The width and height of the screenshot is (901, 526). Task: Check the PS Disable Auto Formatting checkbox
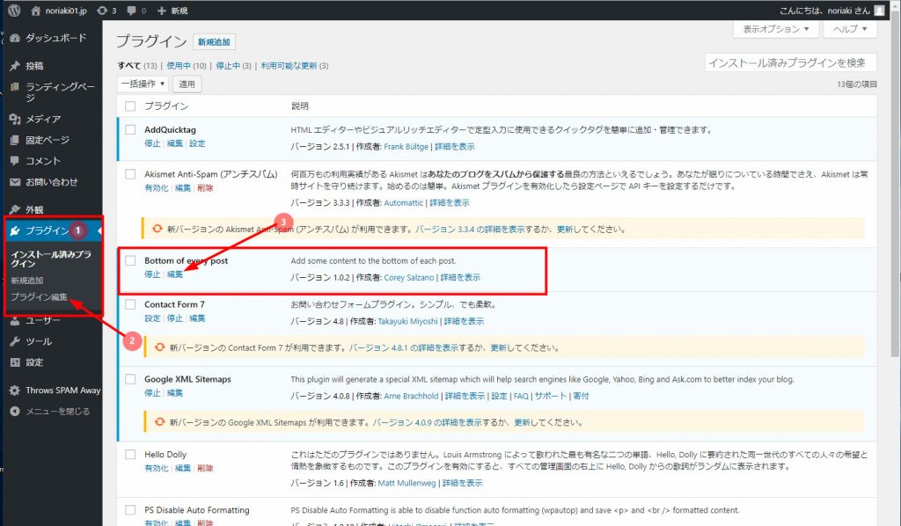click(x=130, y=510)
